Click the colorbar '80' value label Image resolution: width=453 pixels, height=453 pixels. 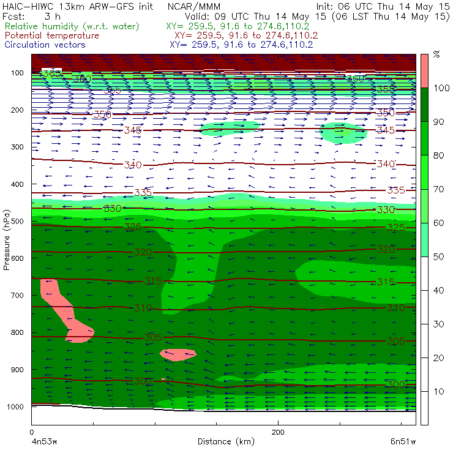coord(438,155)
